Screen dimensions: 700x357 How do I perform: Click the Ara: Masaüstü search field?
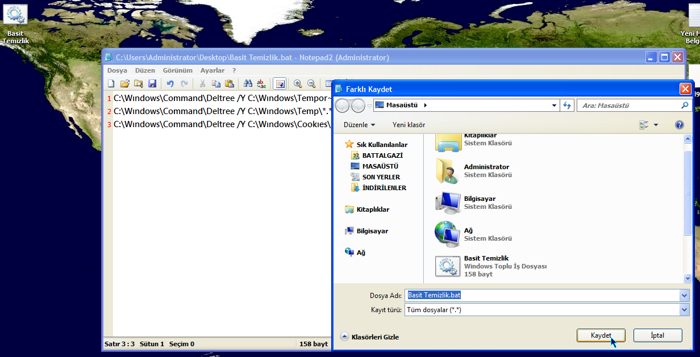[628, 105]
